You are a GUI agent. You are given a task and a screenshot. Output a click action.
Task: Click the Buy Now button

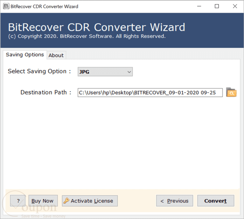(x=43, y=201)
